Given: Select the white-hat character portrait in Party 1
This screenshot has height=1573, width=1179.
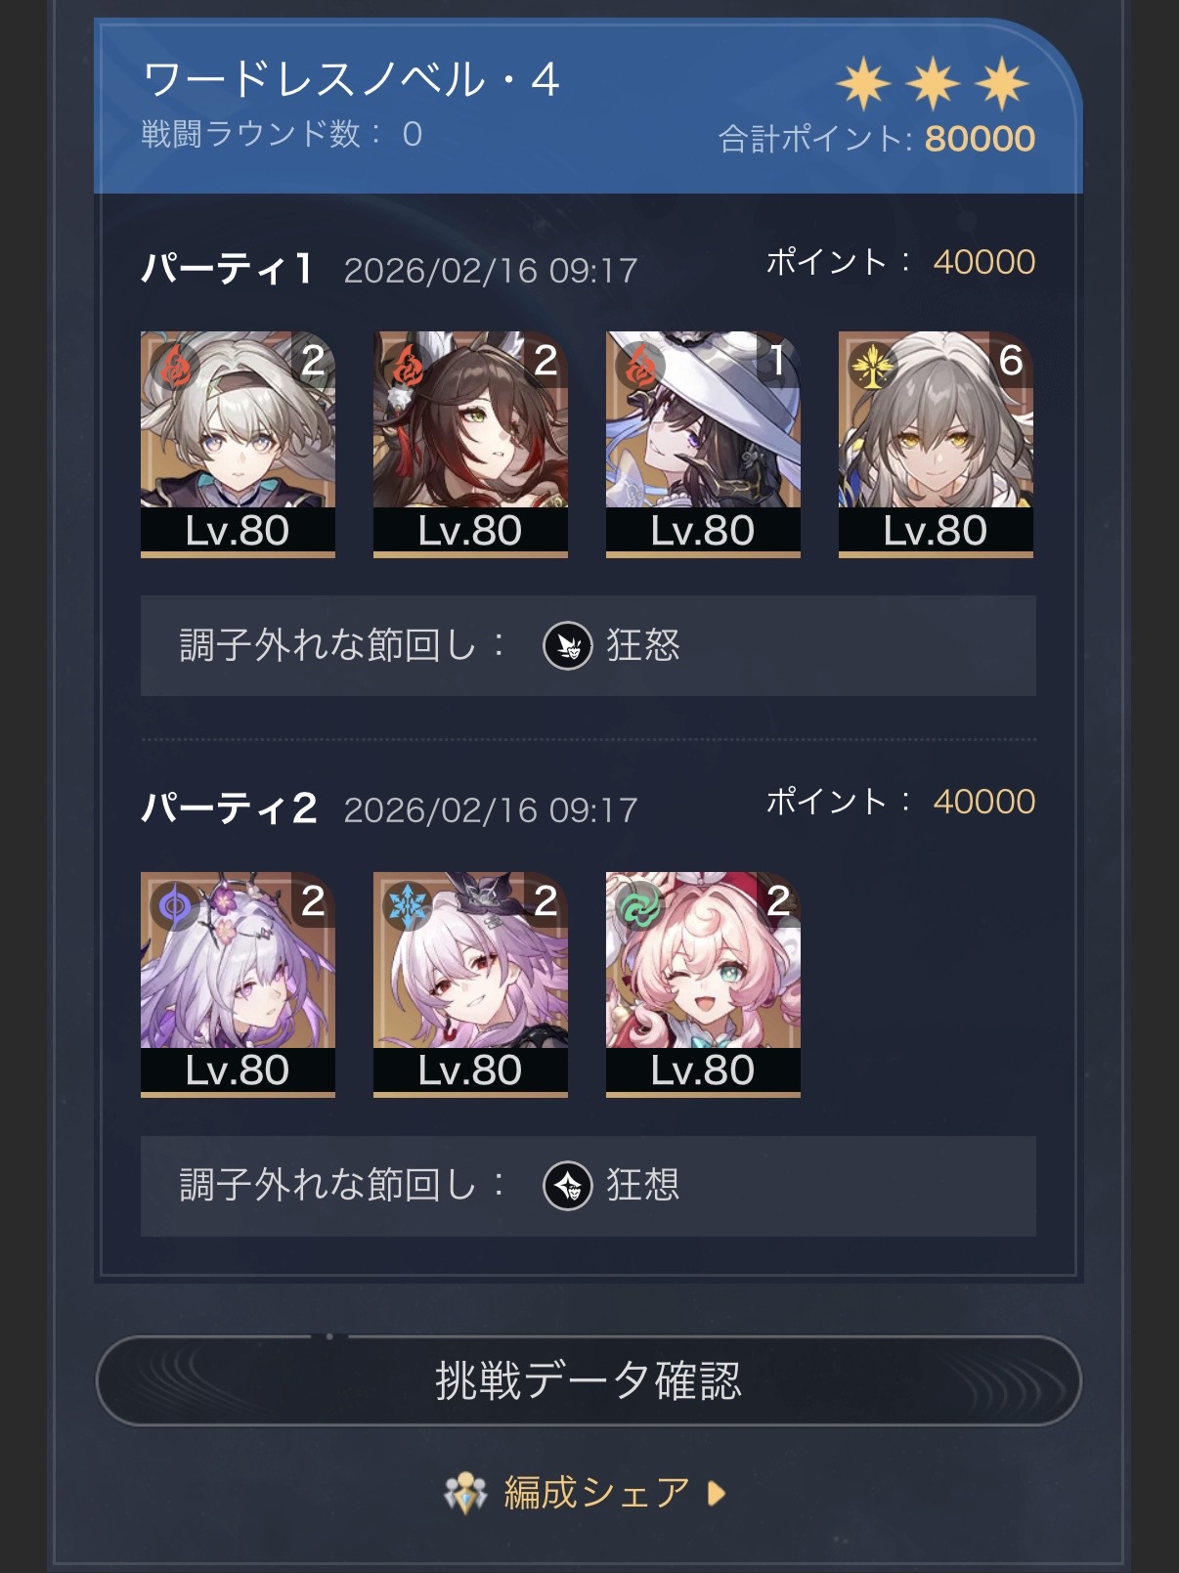Looking at the screenshot, I should pyautogui.click(x=703, y=445).
